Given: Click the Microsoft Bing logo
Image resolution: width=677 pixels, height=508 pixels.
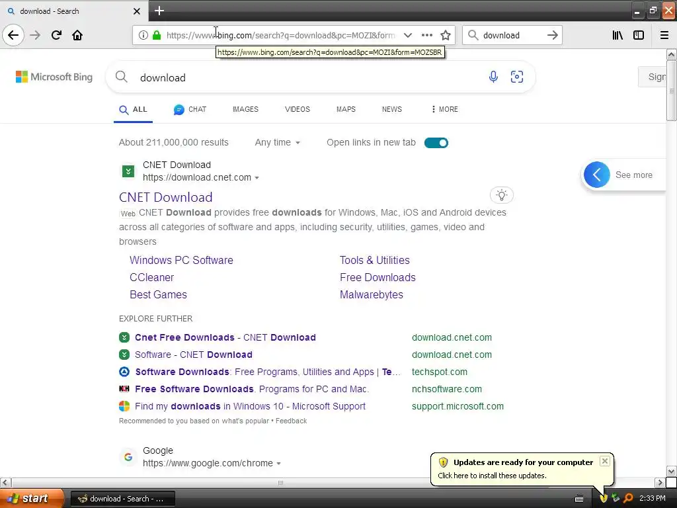Looking at the screenshot, I should 54,77.
